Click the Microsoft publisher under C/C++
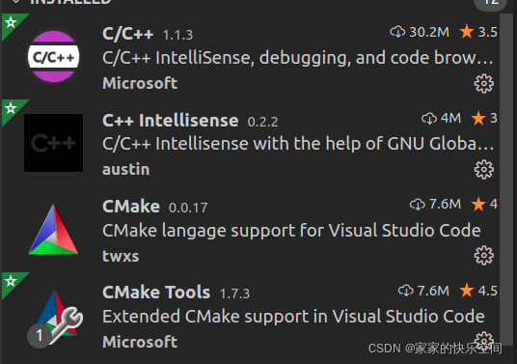 pyautogui.click(x=140, y=83)
